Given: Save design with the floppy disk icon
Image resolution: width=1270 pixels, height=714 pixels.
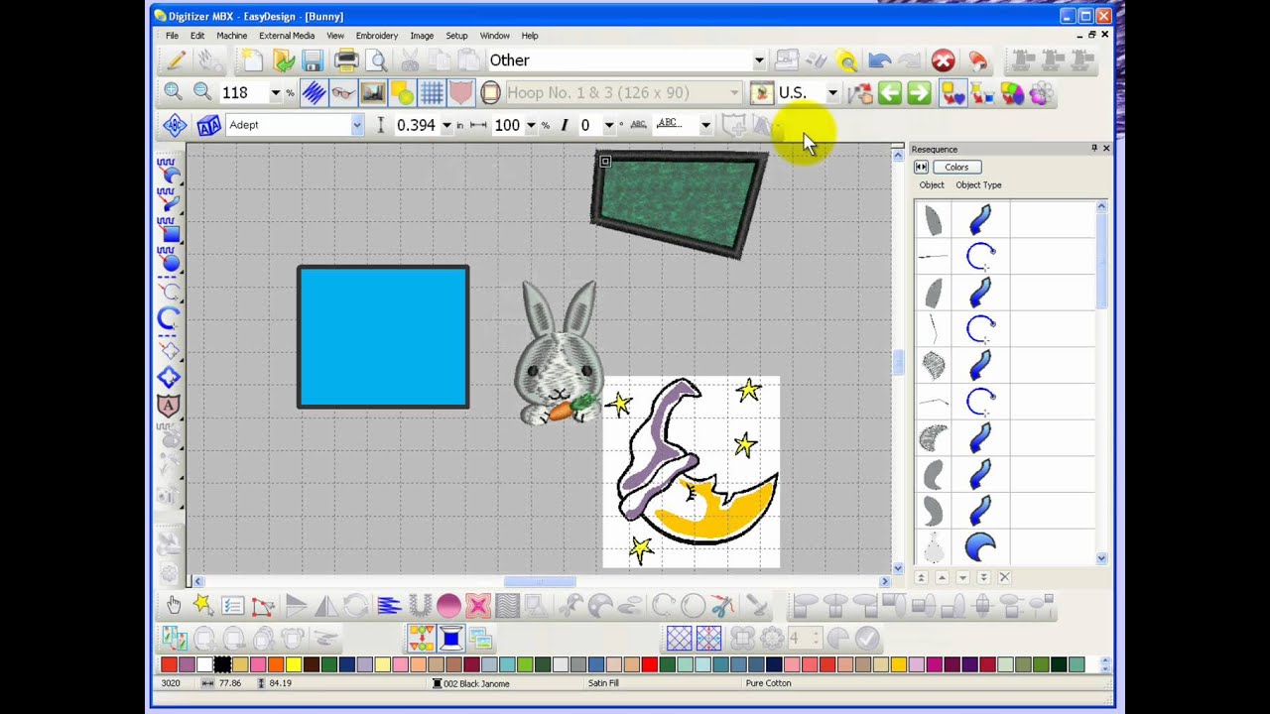Looking at the screenshot, I should pyautogui.click(x=313, y=60).
